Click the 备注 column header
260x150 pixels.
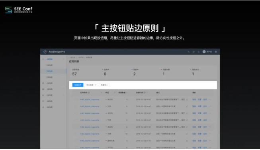click(158, 93)
